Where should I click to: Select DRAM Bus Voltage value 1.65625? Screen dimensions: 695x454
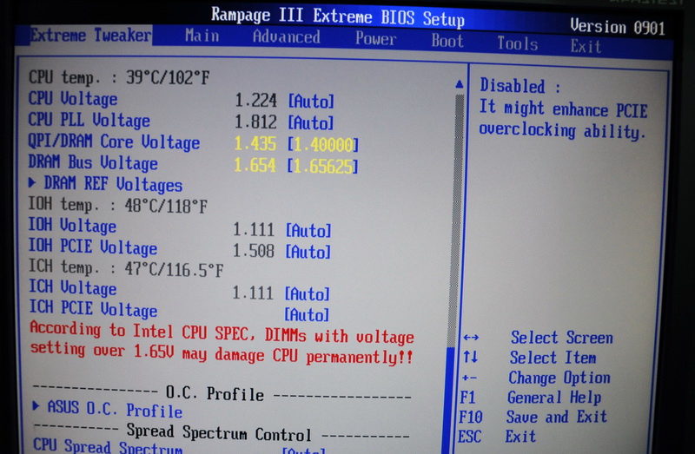pyautogui.click(x=321, y=166)
